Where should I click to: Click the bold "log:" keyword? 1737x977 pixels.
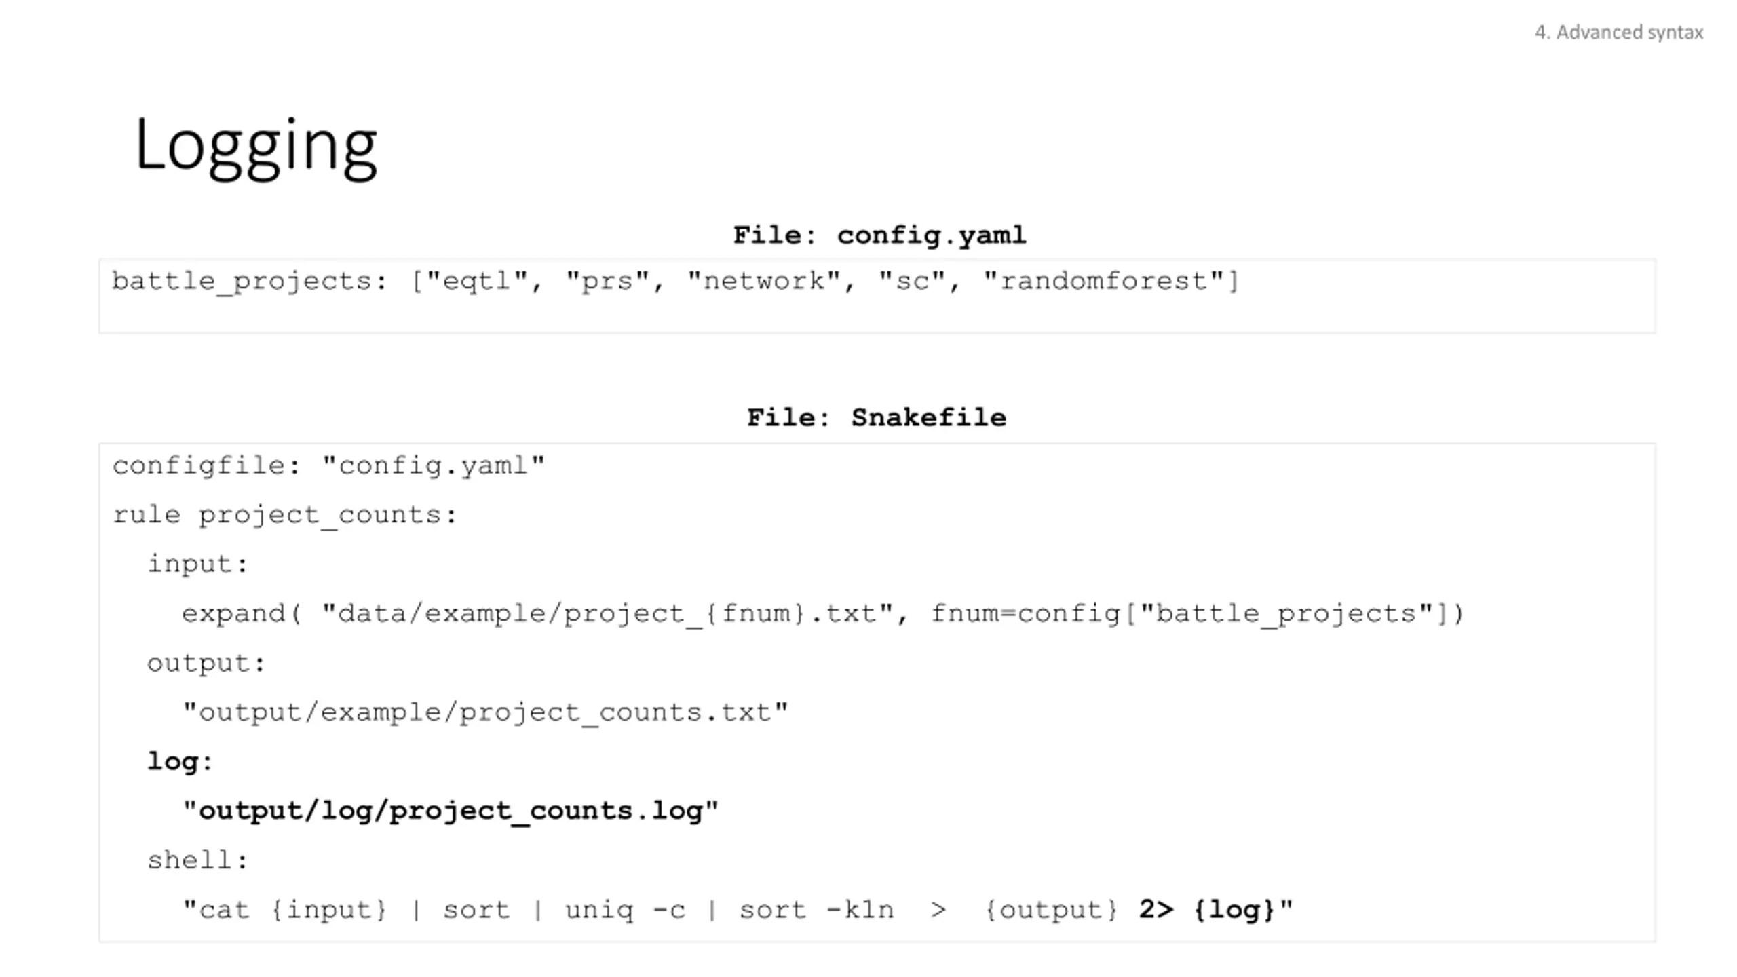180,762
